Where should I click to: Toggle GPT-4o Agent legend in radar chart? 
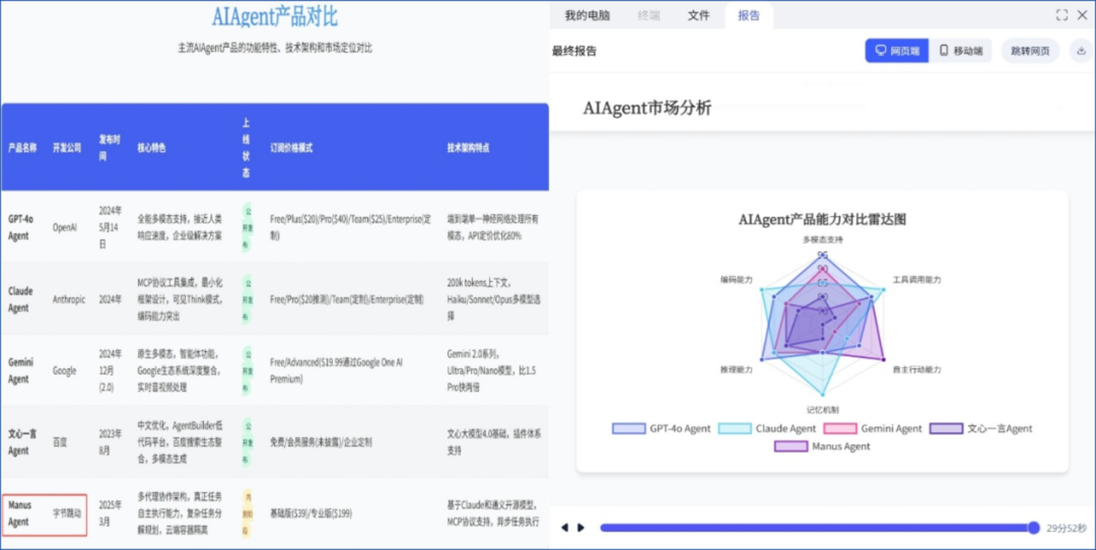(661, 429)
